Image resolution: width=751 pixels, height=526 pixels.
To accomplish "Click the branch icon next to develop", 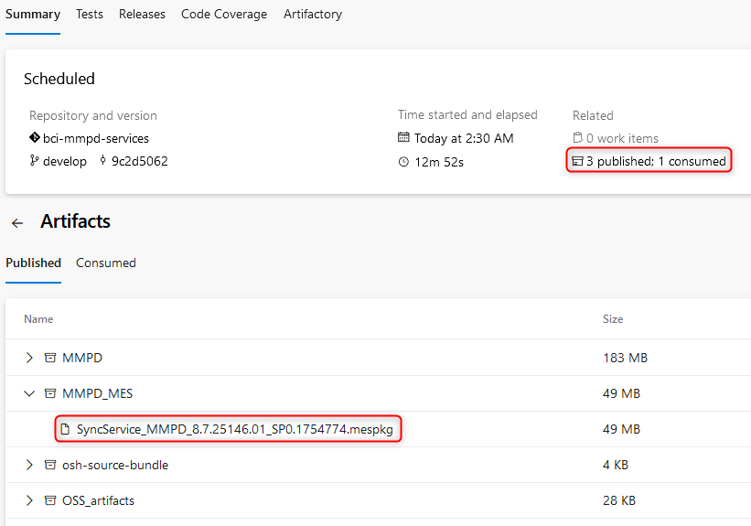I will (x=35, y=161).
